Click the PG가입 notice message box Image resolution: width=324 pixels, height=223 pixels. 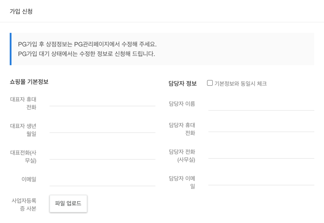pos(162,49)
